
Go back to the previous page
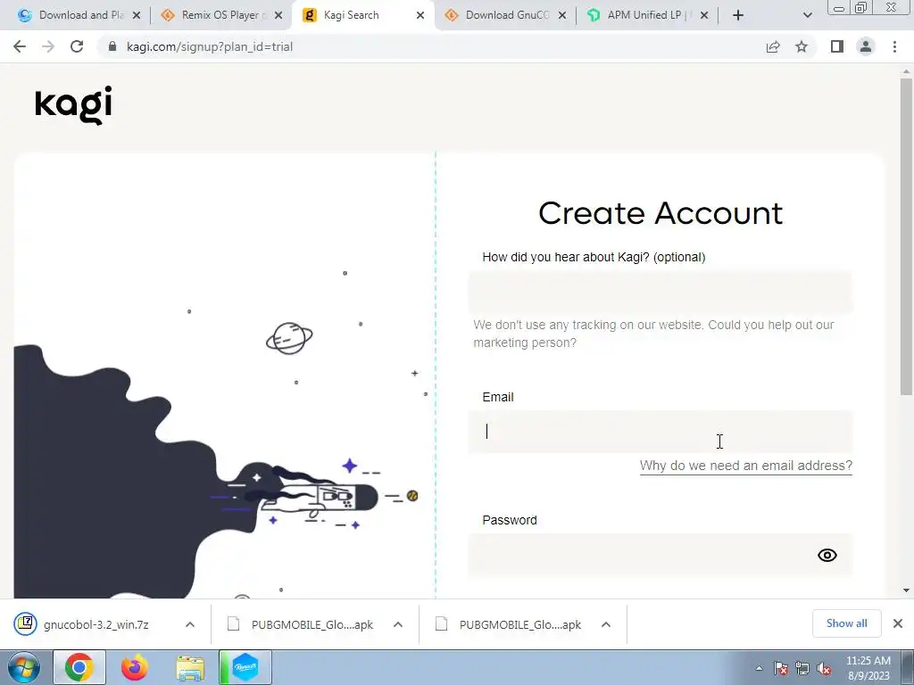point(20,46)
